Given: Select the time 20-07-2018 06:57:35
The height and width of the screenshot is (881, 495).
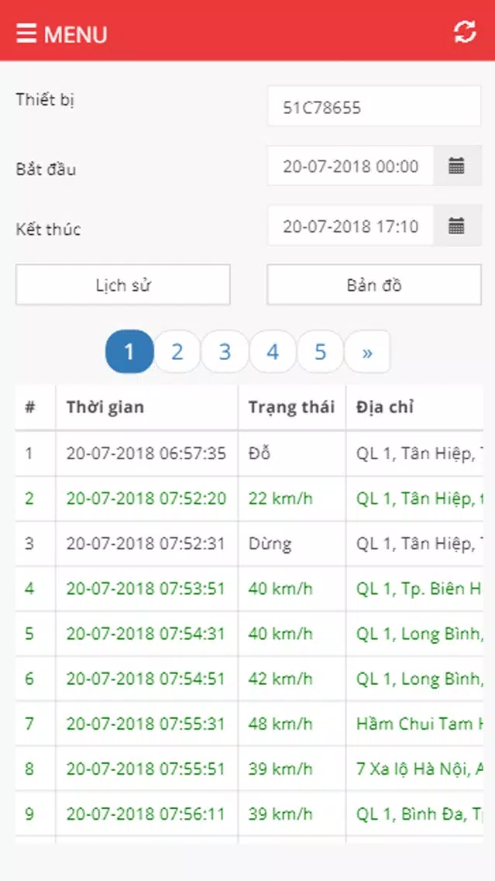Looking at the screenshot, I should (x=146, y=454).
